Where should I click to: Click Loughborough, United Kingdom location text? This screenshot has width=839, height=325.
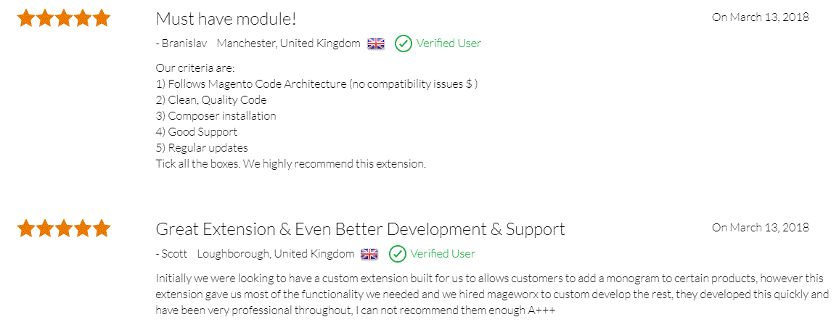276,253
